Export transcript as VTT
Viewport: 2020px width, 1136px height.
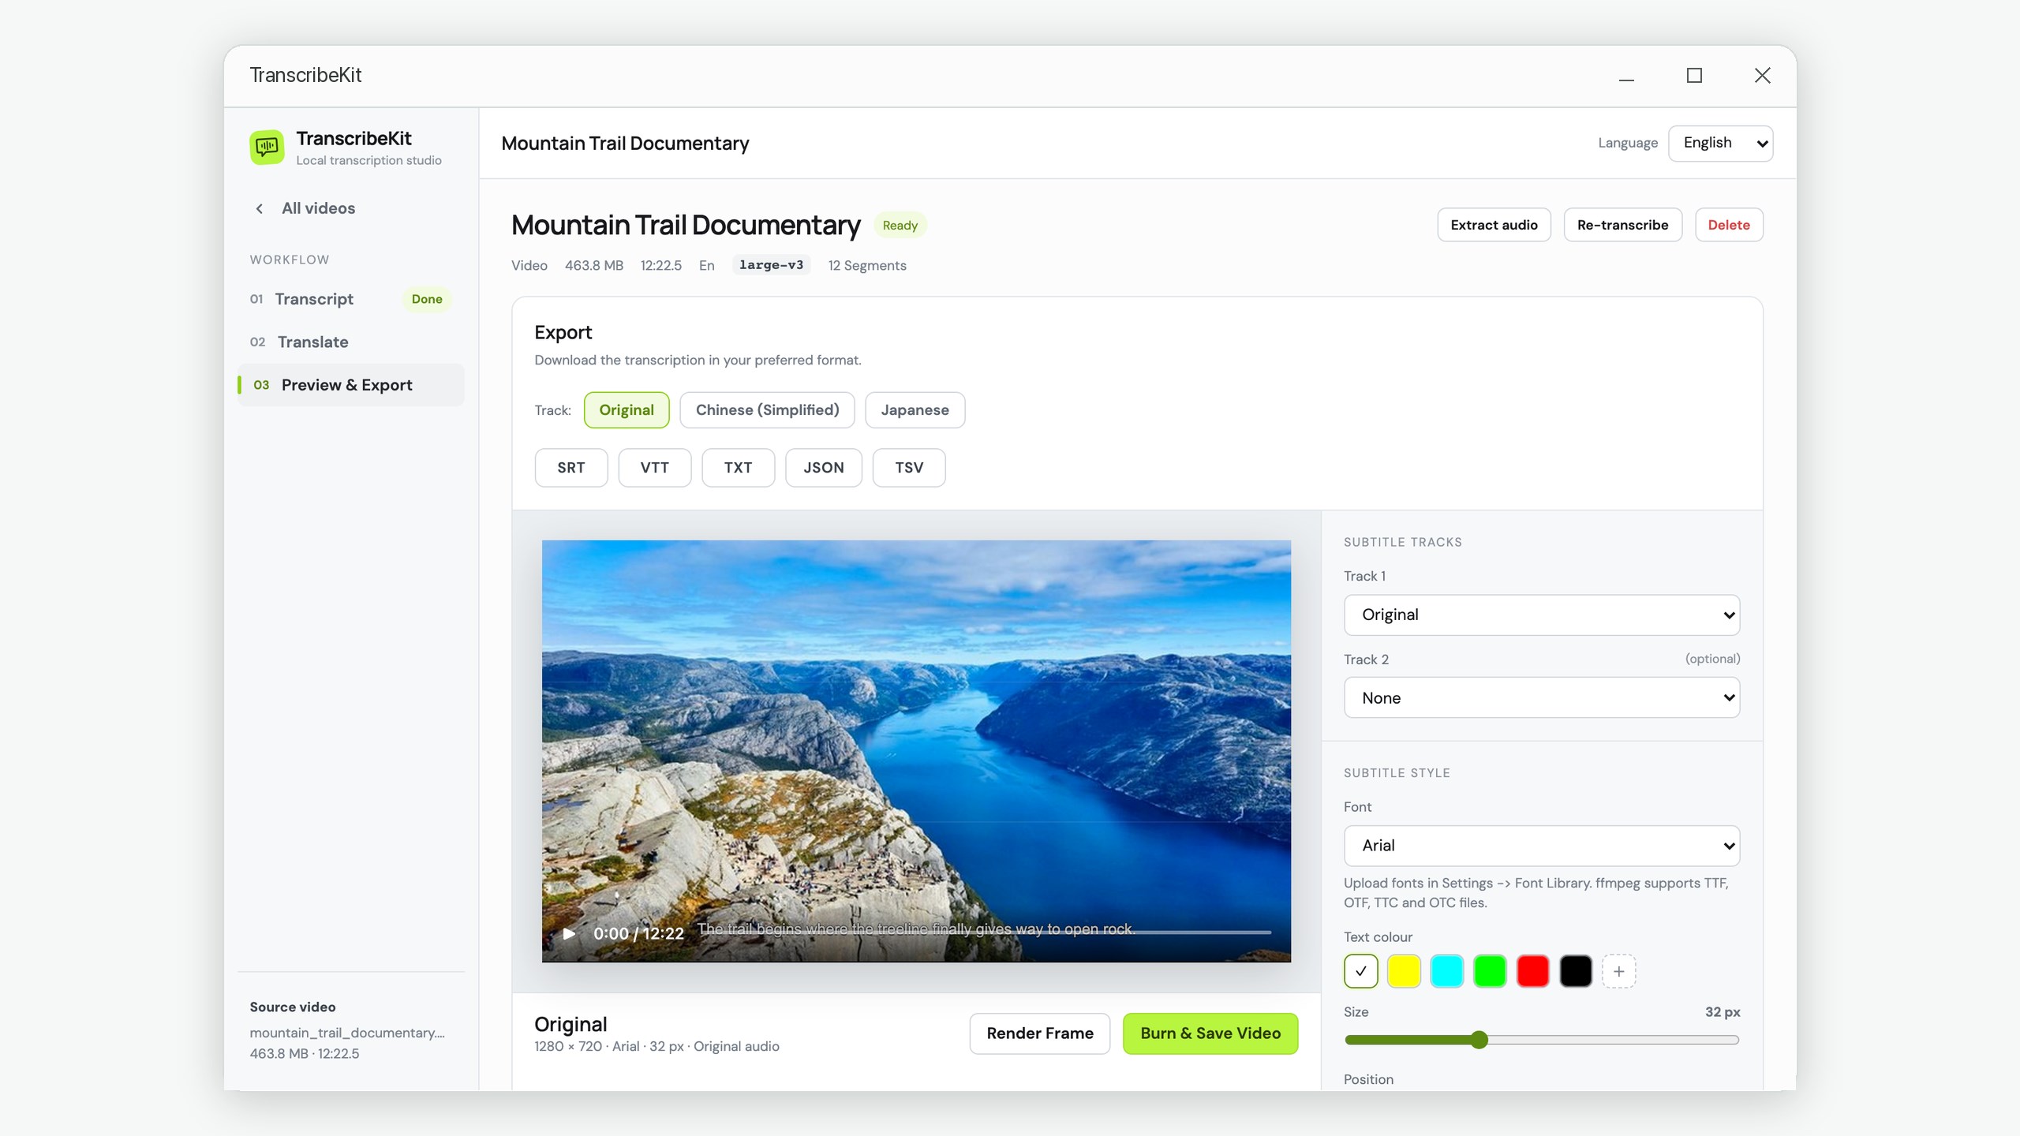tap(654, 468)
